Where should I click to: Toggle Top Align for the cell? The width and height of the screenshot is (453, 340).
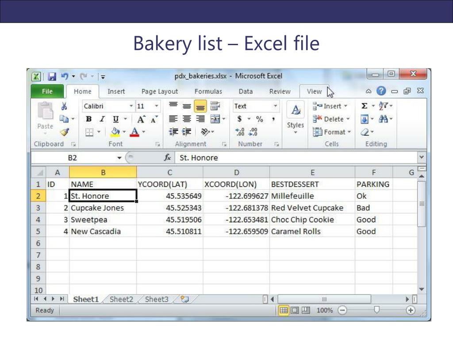click(173, 106)
